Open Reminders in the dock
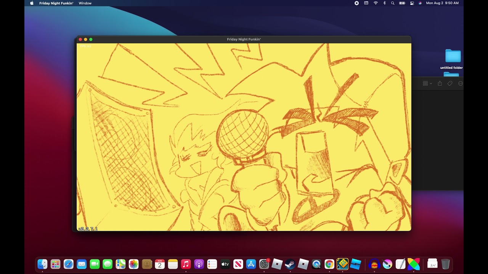The width and height of the screenshot is (488, 274). point(212,264)
